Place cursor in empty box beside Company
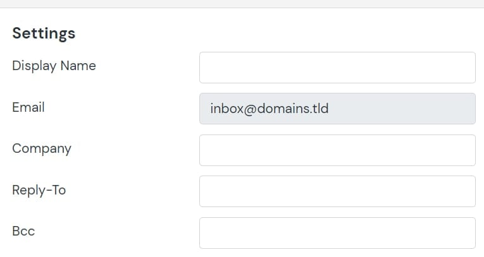Viewport: 484px width, 257px height. (x=337, y=150)
